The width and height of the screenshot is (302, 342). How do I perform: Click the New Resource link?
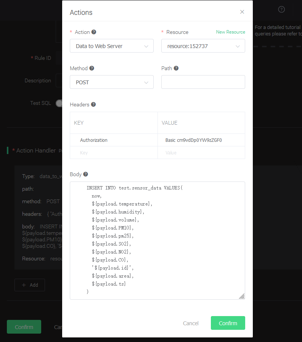(x=230, y=32)
